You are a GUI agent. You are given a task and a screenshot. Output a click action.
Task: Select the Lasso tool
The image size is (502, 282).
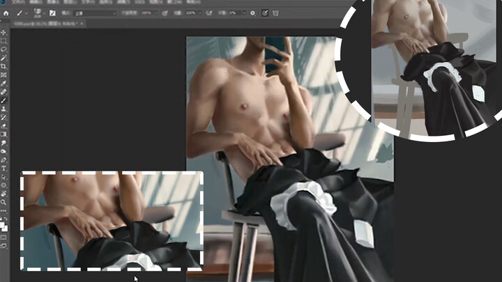click(x=3, y=49)
